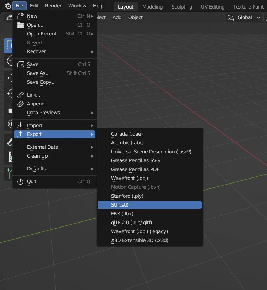Click the editor type icon in viewport header
The width and height of the screenshot is (267, 290).
point(9,18)
